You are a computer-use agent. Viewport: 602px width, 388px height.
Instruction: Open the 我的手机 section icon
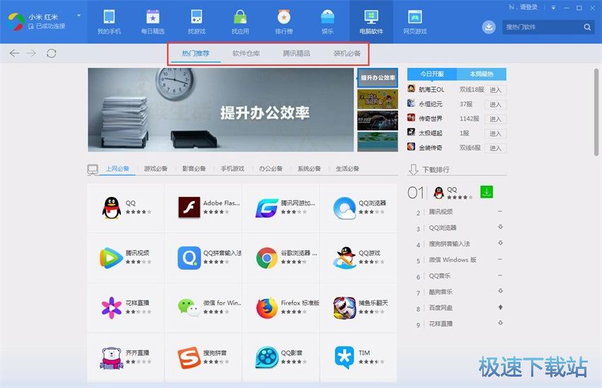pos(109,17)
